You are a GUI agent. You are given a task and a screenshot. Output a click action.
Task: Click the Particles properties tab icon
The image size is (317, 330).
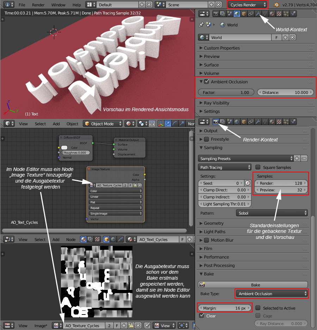[286, 14]
